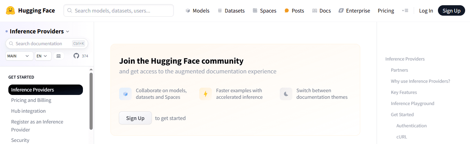Click the Spaces grid icon
The height and width of the screenshot is (144, 470).
255,10
